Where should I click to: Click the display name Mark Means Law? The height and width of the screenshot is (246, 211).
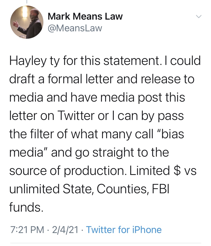[85, 17]
